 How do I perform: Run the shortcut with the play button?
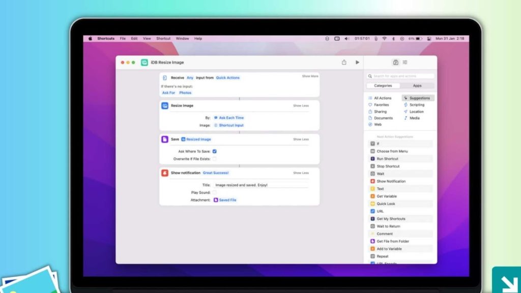(357, 62)
